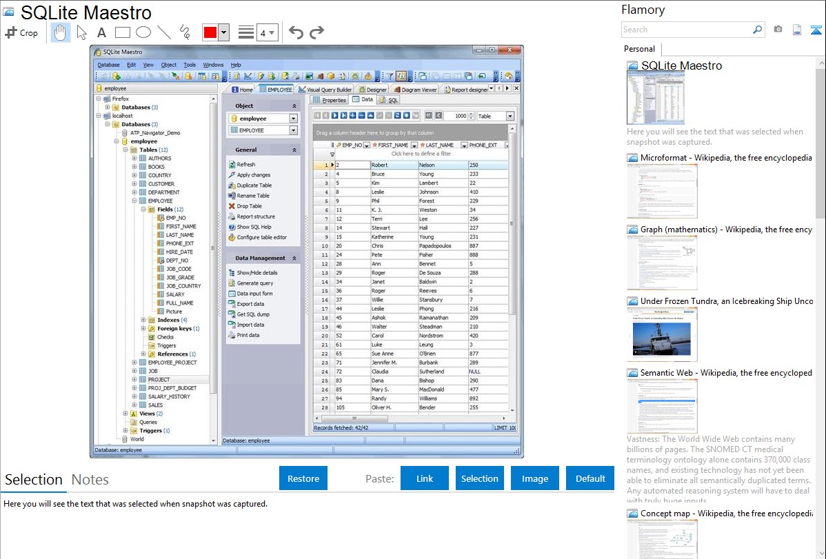Switch to the Notes tab
826x559 pixels.
click(x=90, y=480)
